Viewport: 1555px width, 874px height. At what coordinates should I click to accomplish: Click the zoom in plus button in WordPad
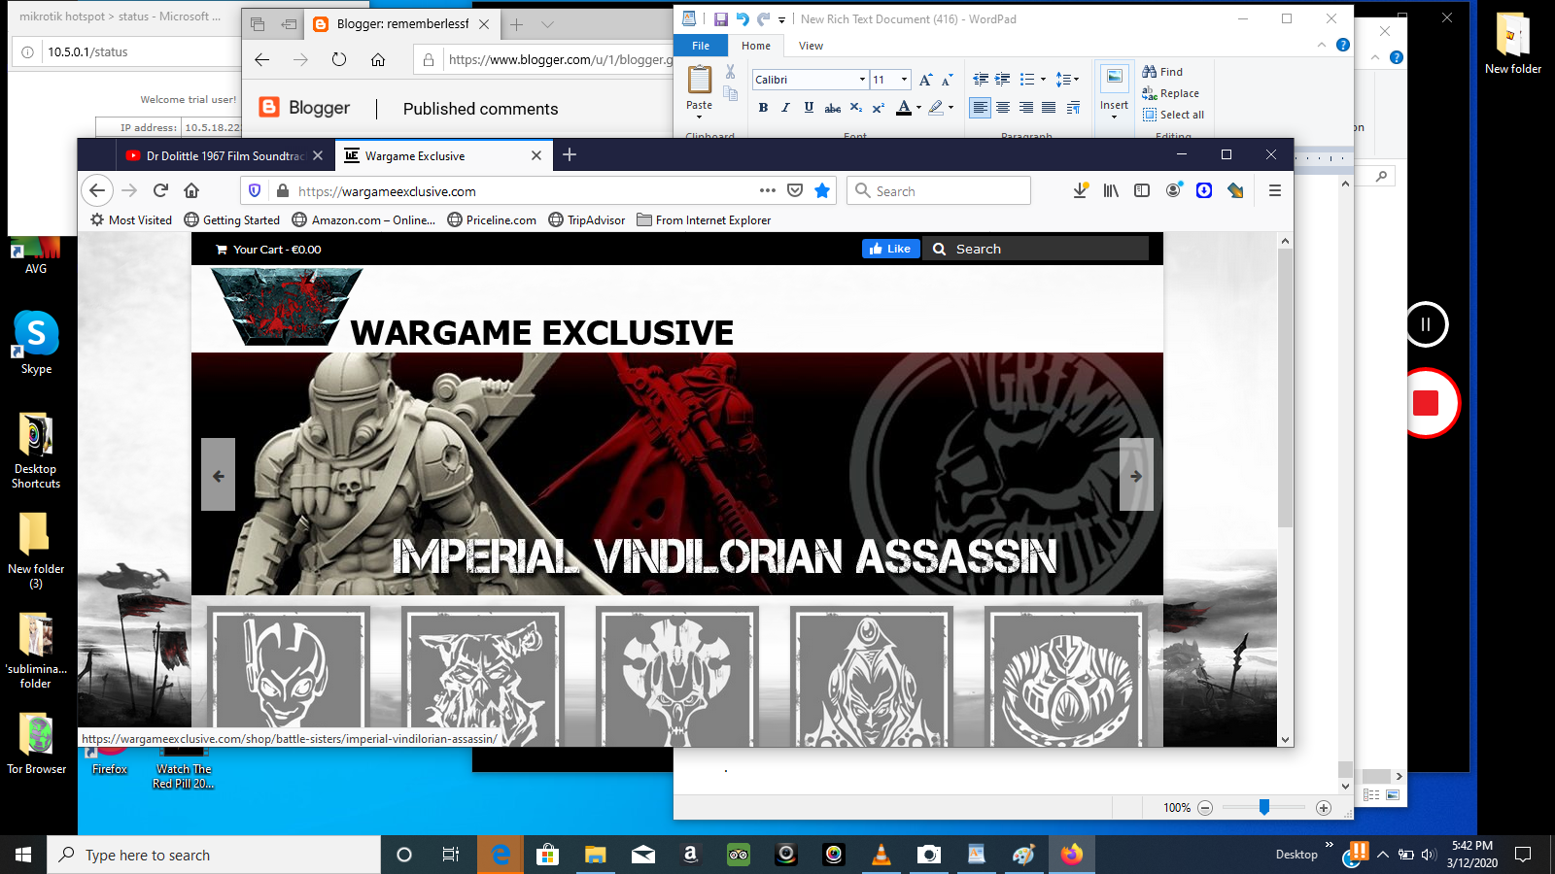click(x=1323, y=808)
